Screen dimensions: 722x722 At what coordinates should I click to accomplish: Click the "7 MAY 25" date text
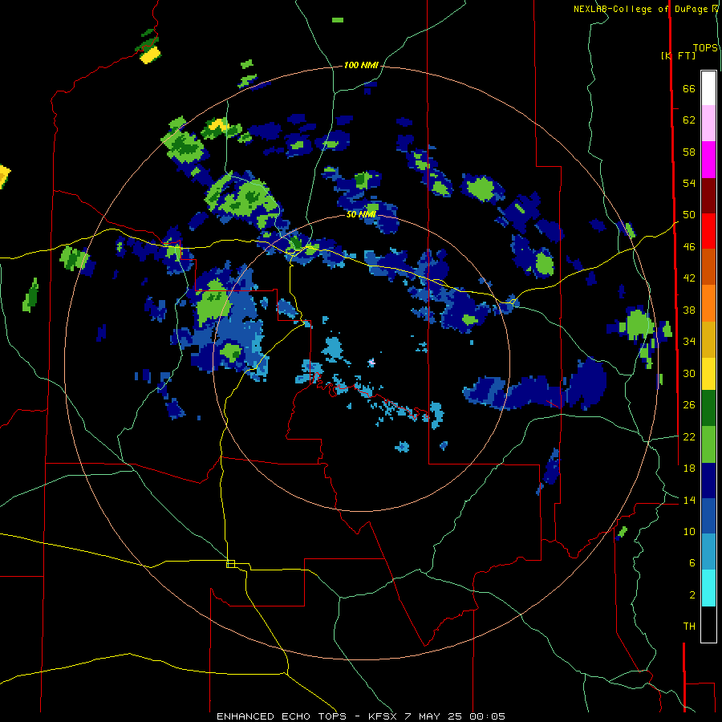coord(434,716)
